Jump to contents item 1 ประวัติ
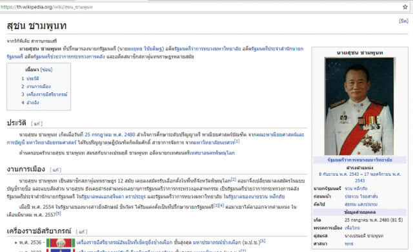The height and width of the screenshot is (252, 413). pos(33,79)
